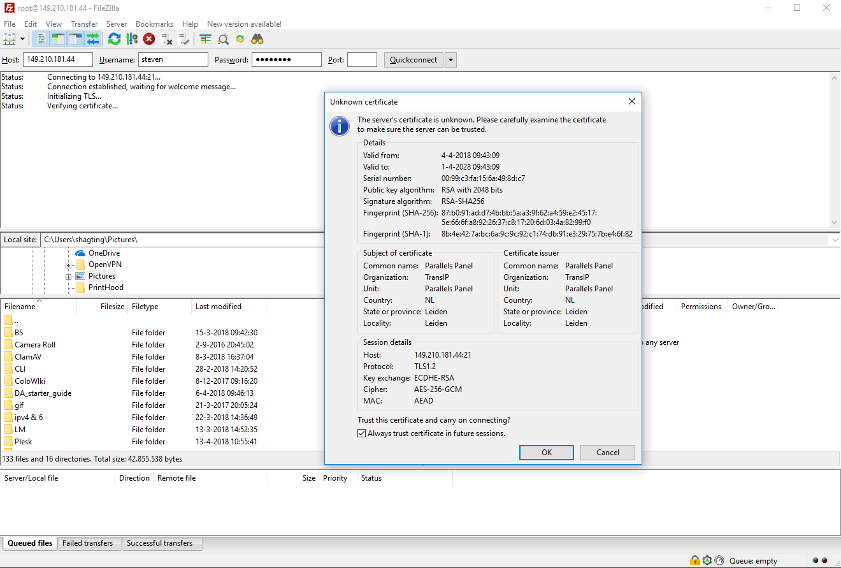Click the speed limits icon in status bar

pyautogui.click(x=719, y=560)
